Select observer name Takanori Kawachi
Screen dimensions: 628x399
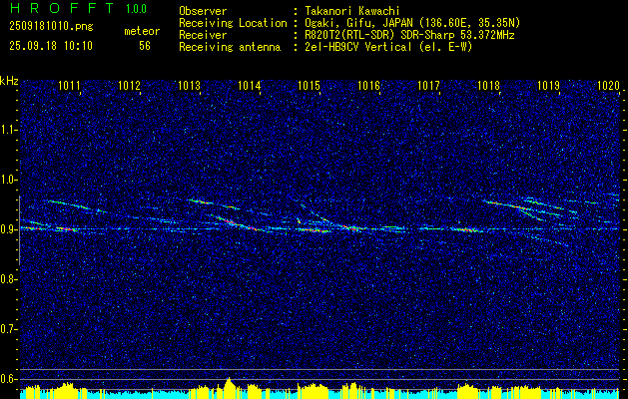point(352,11)
